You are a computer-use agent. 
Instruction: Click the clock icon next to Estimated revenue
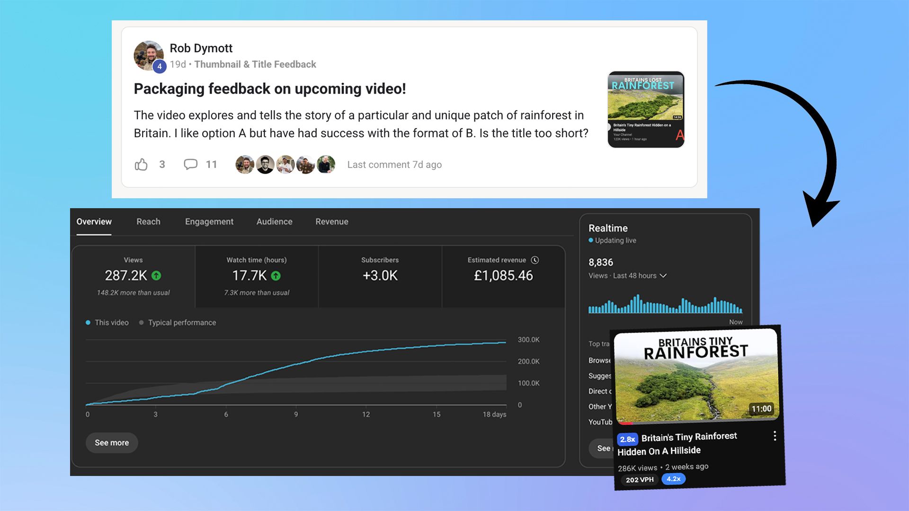[x=535, y=260]
